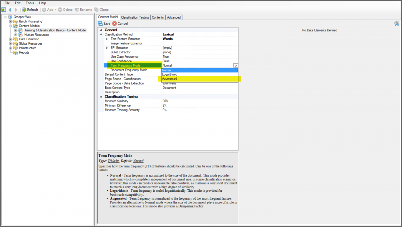Expand the Global Resources tree node
402x227 pixels.
click(x=10, y=44)
